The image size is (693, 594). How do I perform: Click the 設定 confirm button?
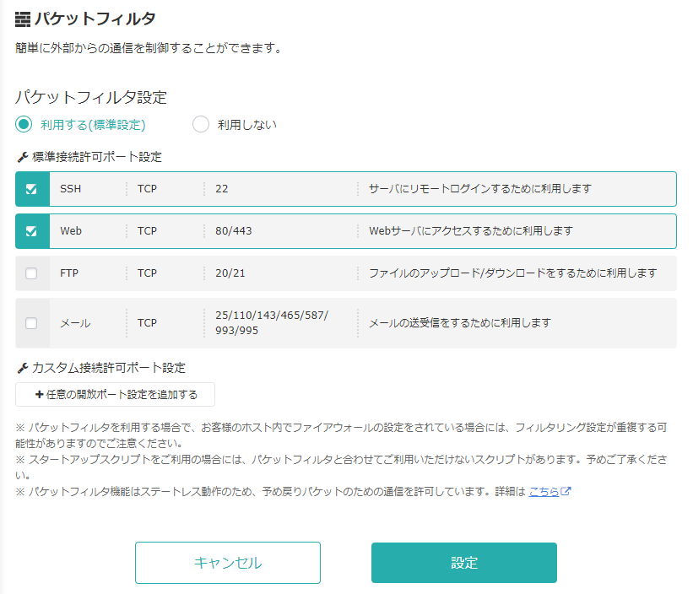coord(464,563)
